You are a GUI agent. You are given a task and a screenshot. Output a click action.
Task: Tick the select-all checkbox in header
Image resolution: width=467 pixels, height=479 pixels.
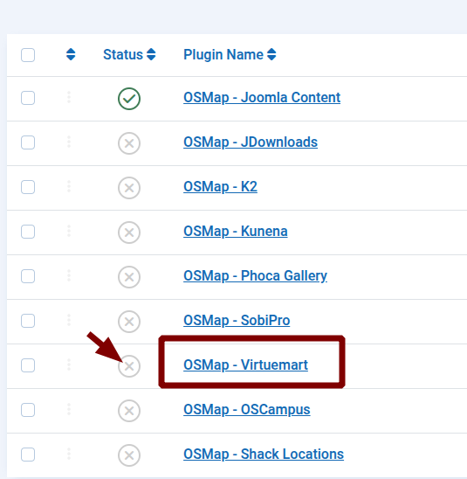click(x=28, y=55)
